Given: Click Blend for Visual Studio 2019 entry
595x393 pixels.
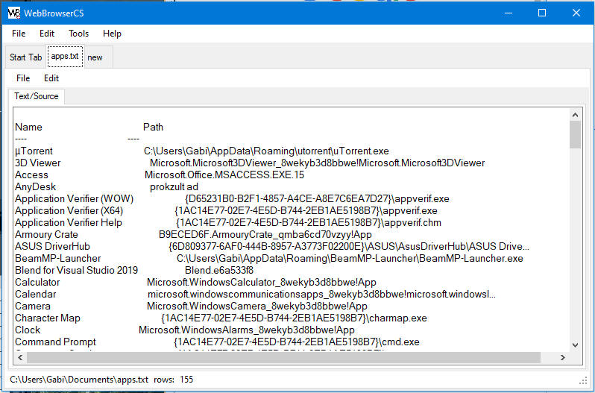Looking at the screenshot, I should click(76, 271).
